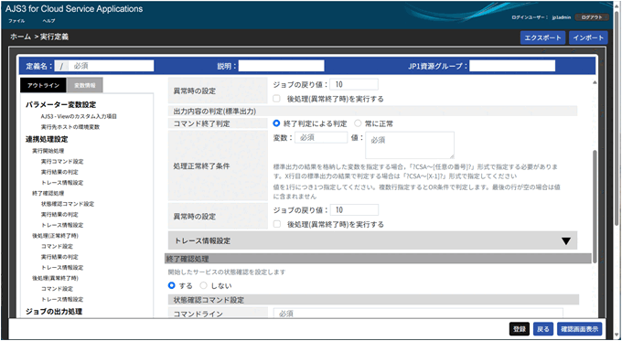Image resolution: width=622 pixels, height=341 pixels.
Task: Select the 終了判定による判定 radio button
Action: click(x=276, y=123)
